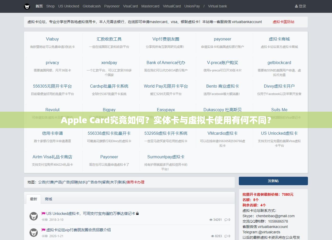Open US Unlocked虚拟卡 category in grid
This screenshot has height=240, width=332.
click(279, 133)
